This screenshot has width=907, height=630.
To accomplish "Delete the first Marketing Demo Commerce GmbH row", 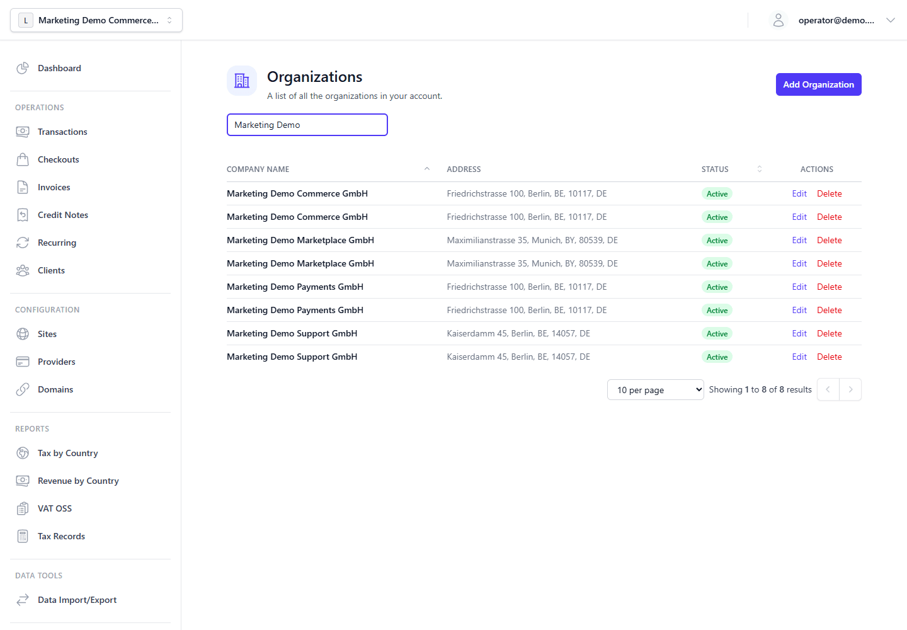I will click(830, 193).
